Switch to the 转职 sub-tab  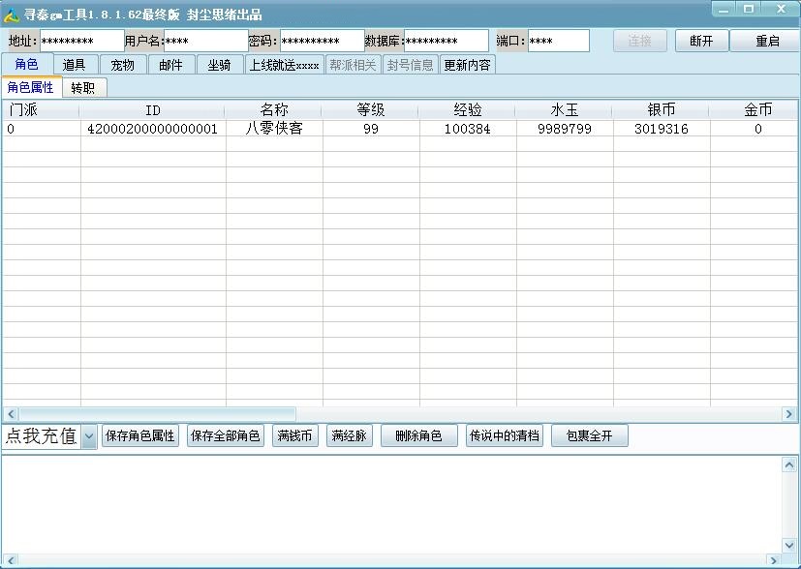click(83, 88)
